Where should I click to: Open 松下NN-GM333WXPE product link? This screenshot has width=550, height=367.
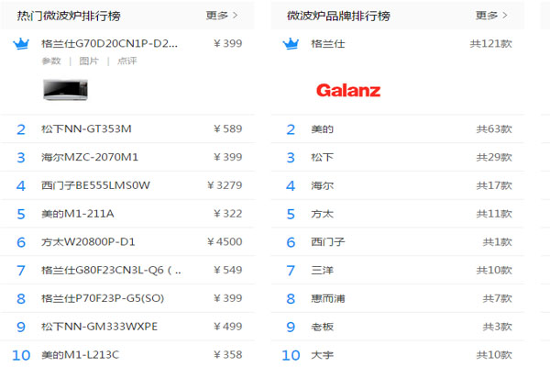(99, 327)
